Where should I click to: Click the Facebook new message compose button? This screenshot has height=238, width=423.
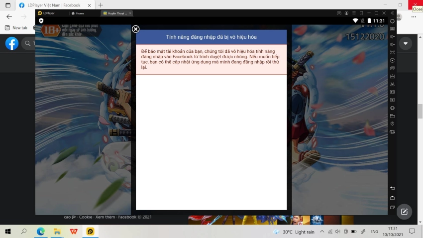pos(404,212)
